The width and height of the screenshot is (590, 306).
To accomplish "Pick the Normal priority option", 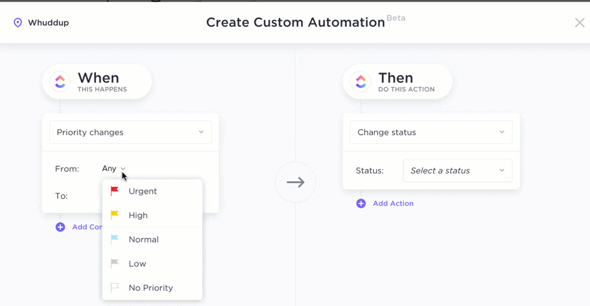I will pos(144,240).
